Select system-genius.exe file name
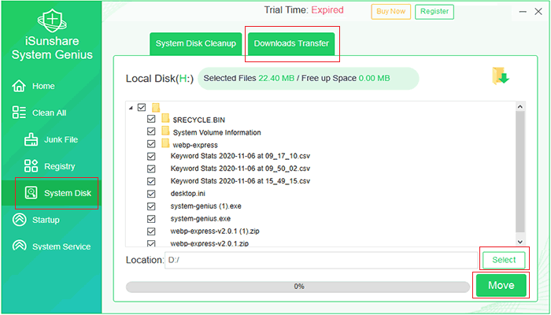The image size is (551, 315). 200,219
